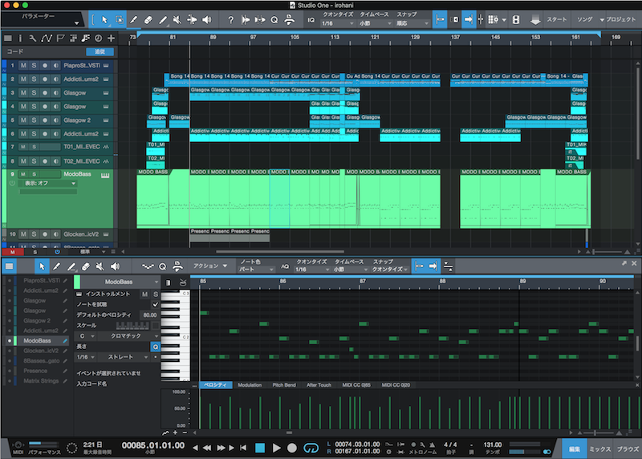Viewport: 642px width, 459px height.
Task: Click the Stop button in transport
Action: point(260,448)
